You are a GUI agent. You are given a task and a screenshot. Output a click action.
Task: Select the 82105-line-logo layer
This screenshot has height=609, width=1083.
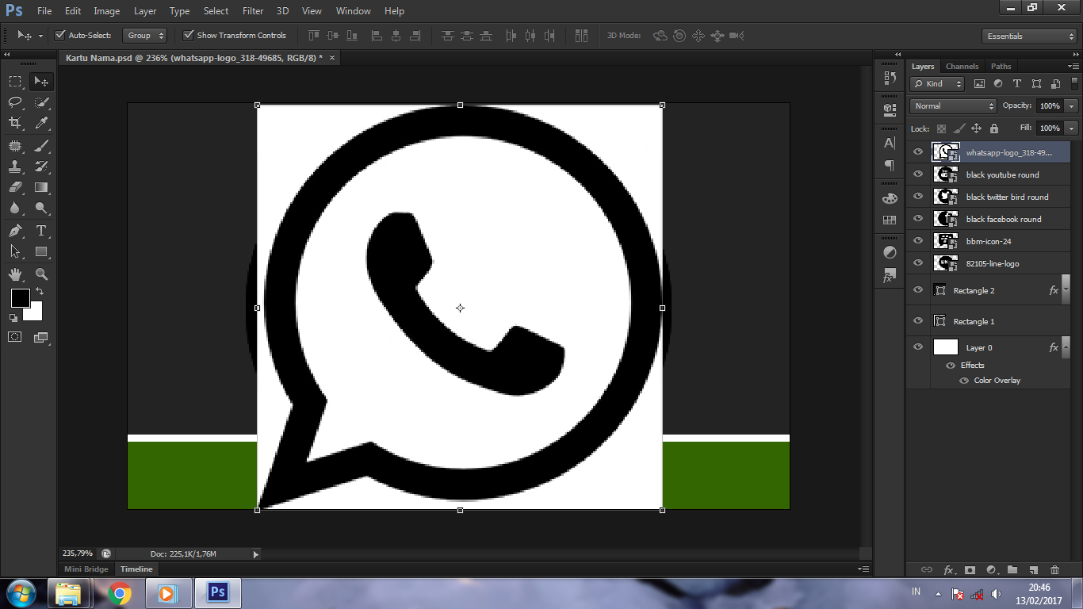coord(988,263)
